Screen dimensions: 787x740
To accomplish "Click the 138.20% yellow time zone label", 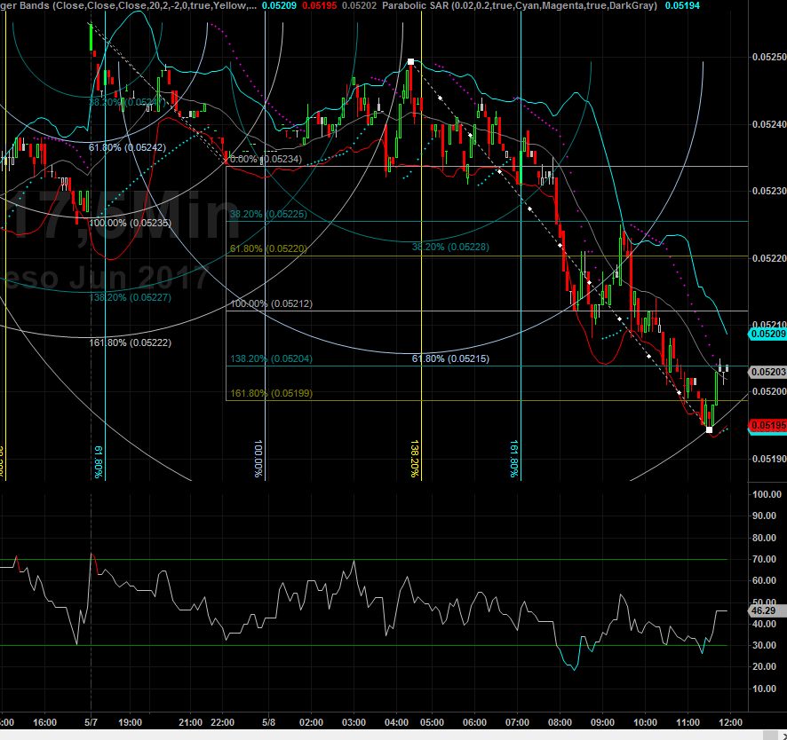I will pos(415,458).
